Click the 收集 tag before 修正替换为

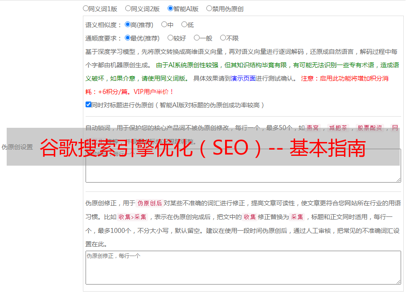[x=250, y=217]
